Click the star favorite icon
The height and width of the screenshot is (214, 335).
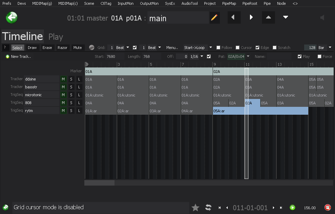(195, 207)
